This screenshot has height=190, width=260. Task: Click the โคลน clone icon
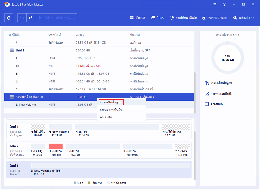153,18
